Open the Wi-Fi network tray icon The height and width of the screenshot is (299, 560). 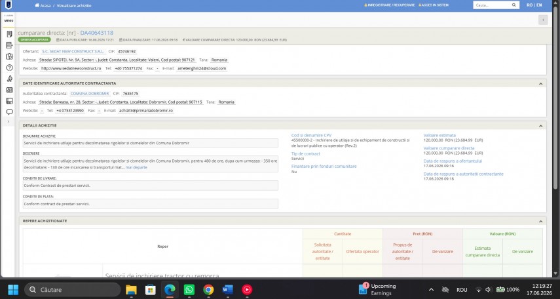478,290
